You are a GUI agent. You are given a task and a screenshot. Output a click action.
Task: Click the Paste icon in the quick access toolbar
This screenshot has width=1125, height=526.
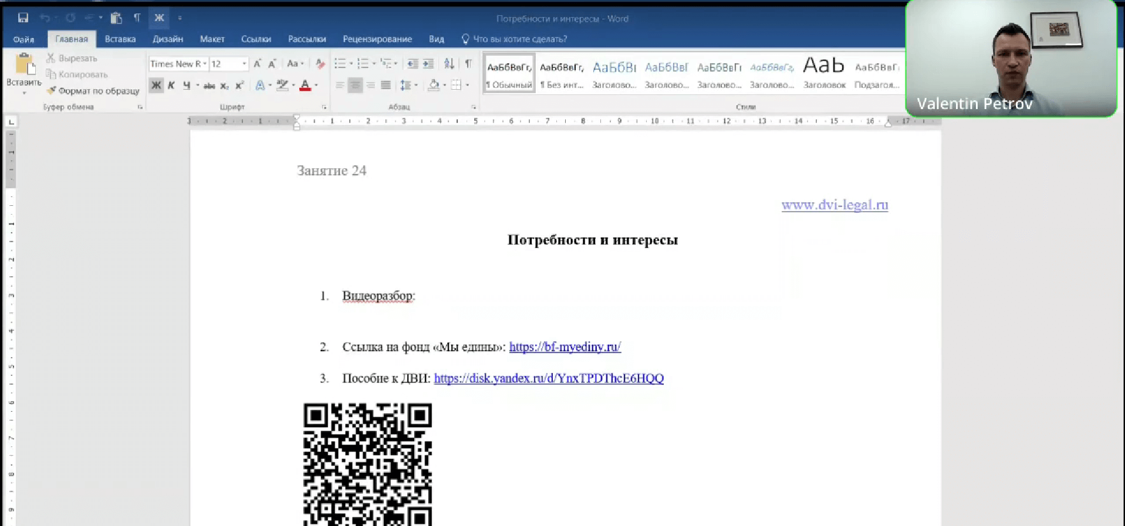[116, 18]
